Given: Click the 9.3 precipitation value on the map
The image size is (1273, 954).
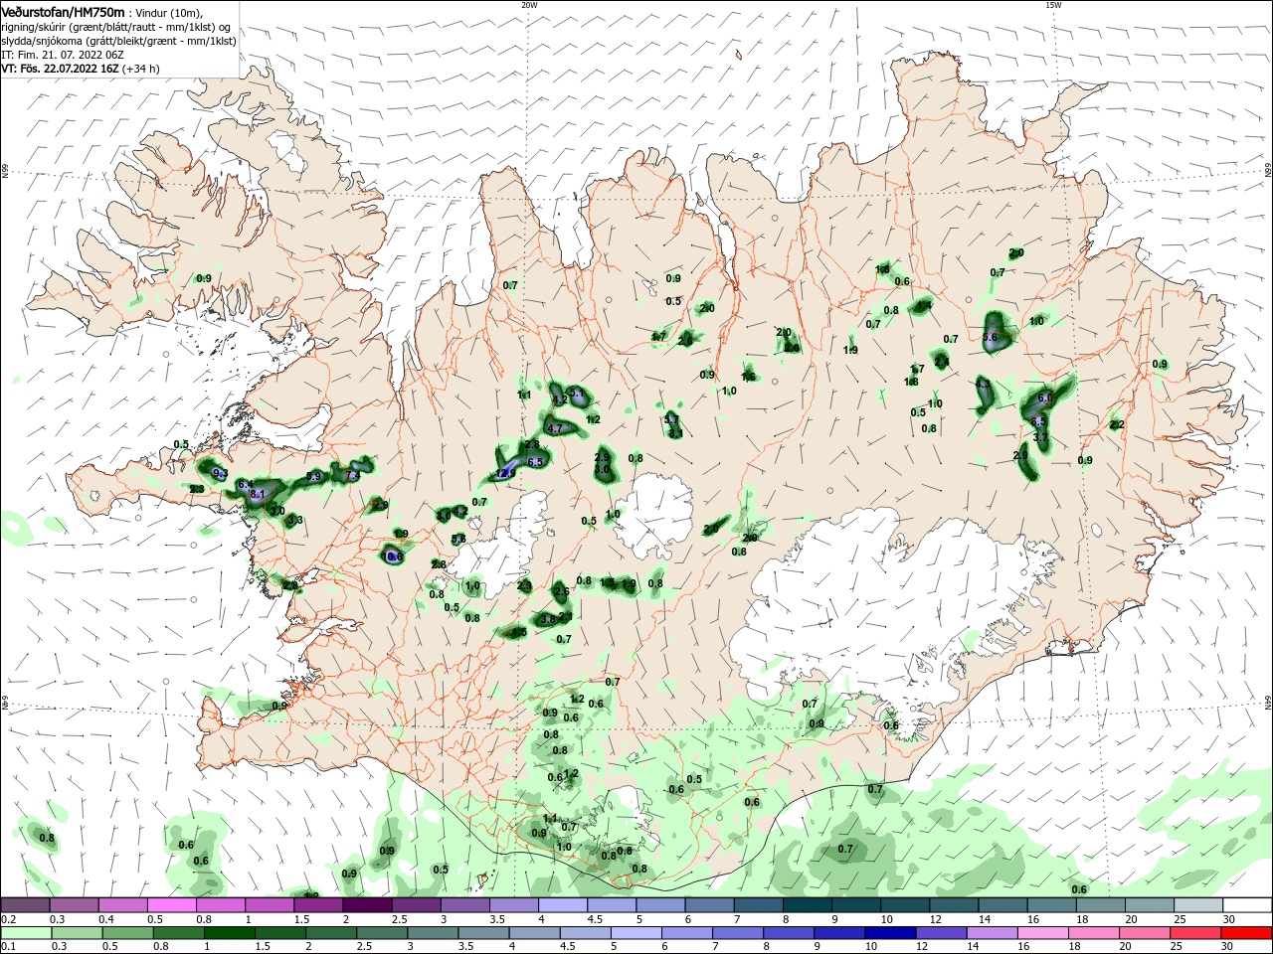Looking at the screenshot, I should click(220, 473).
